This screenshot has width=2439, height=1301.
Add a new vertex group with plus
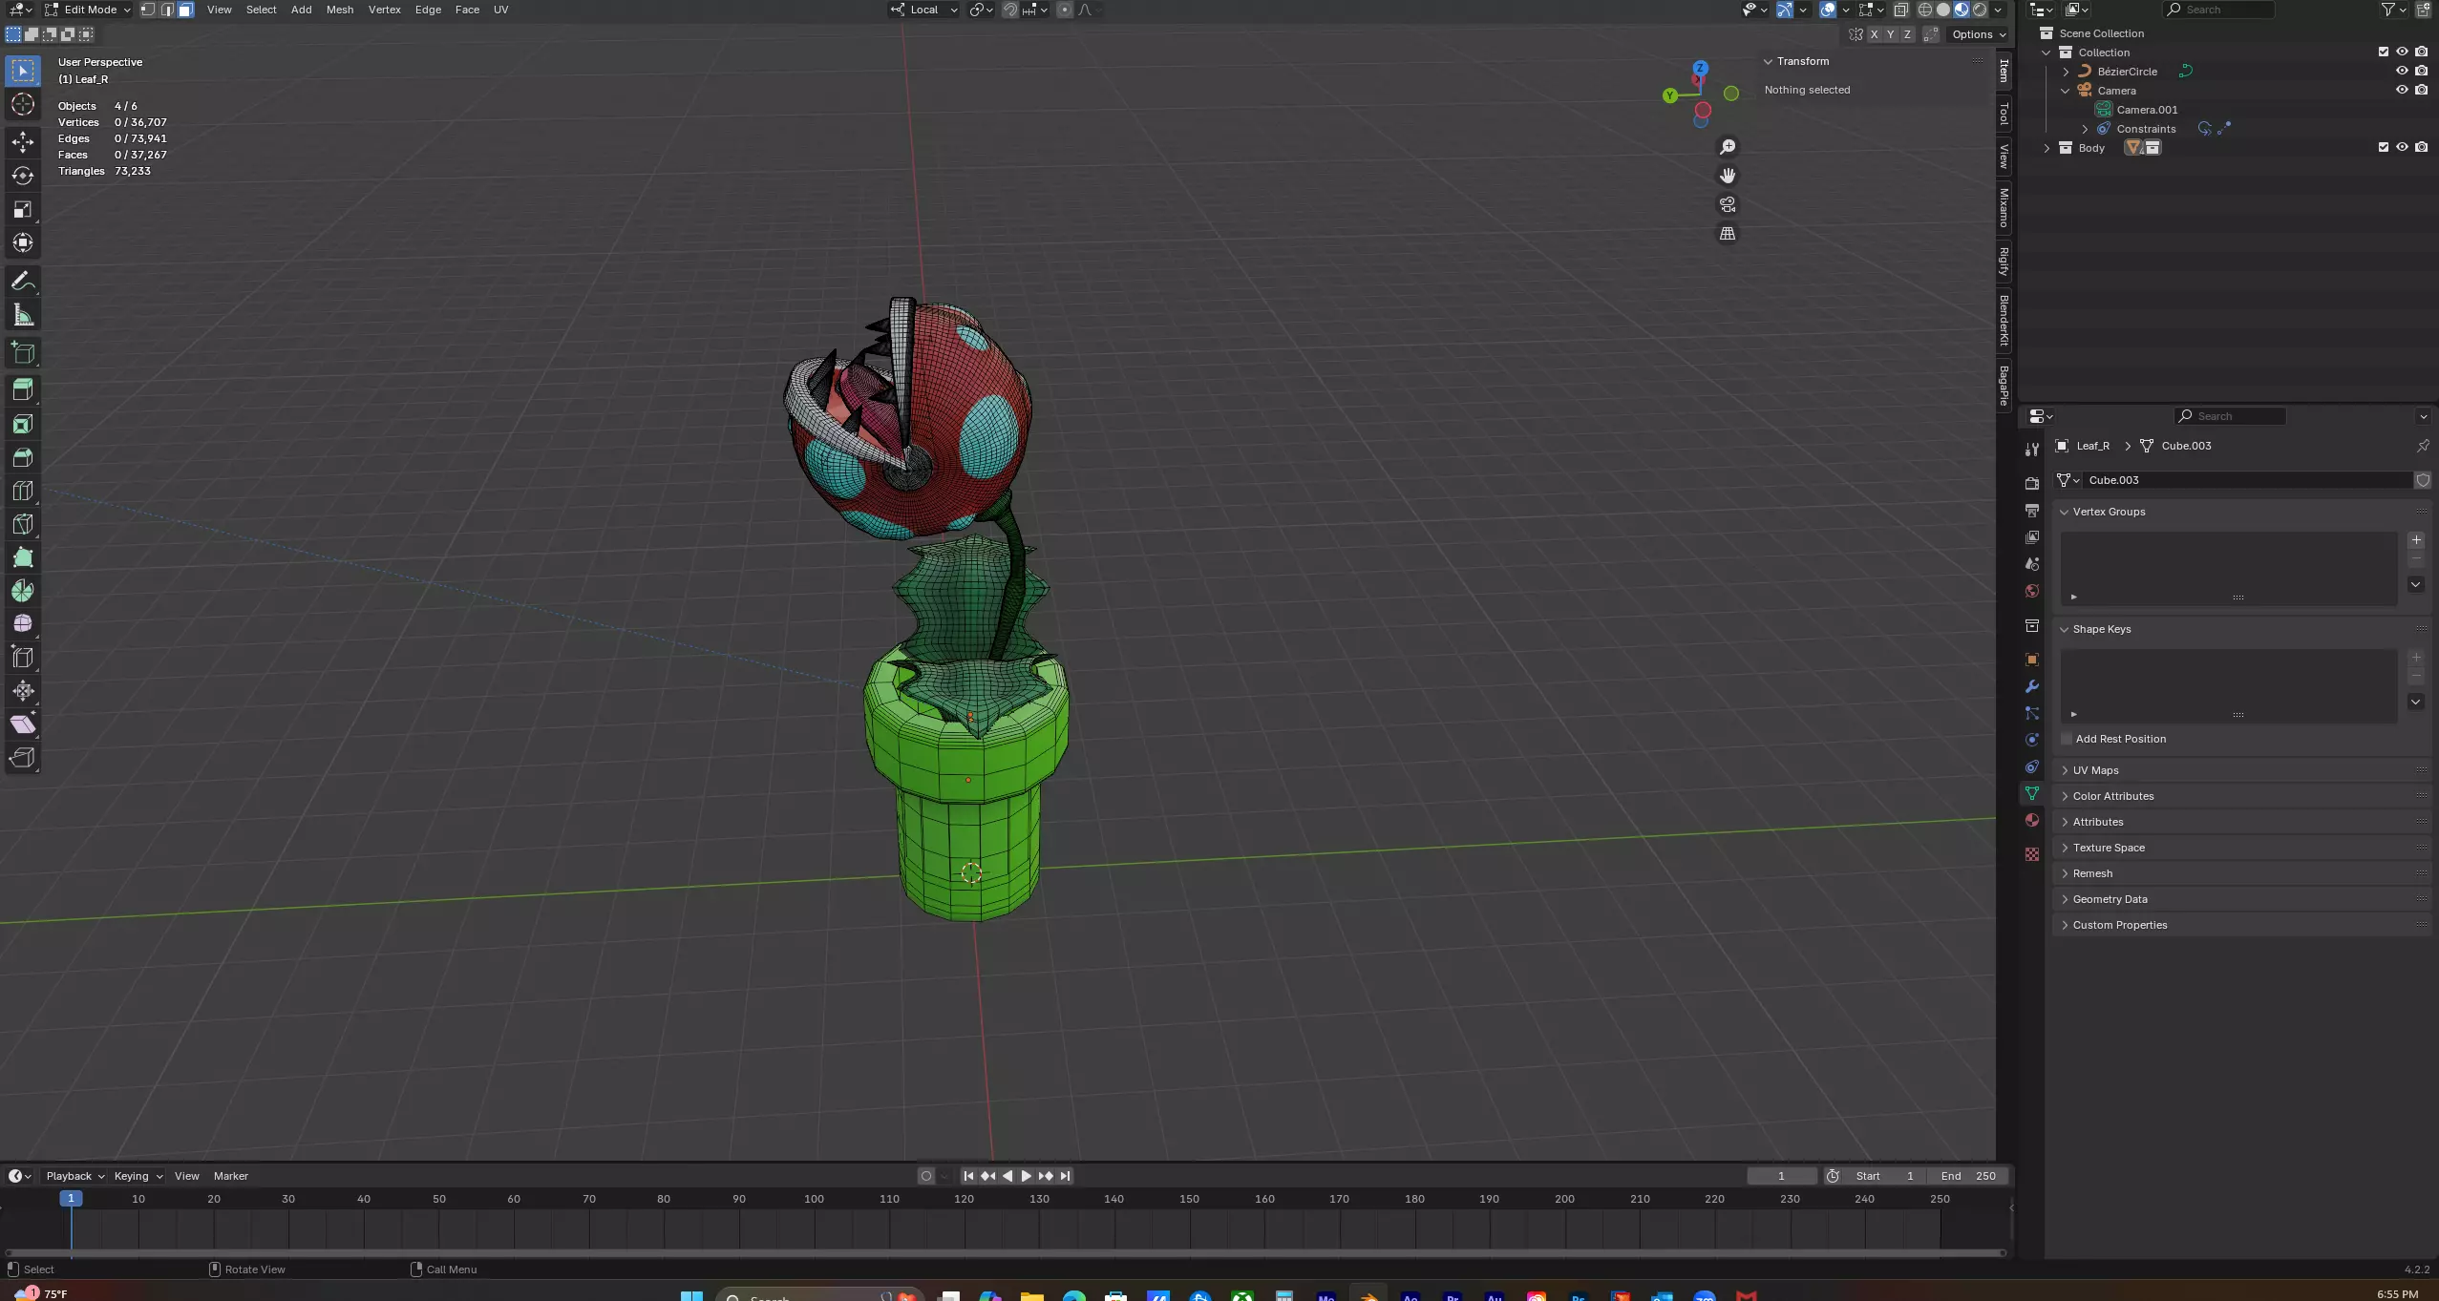(2416, 540)
